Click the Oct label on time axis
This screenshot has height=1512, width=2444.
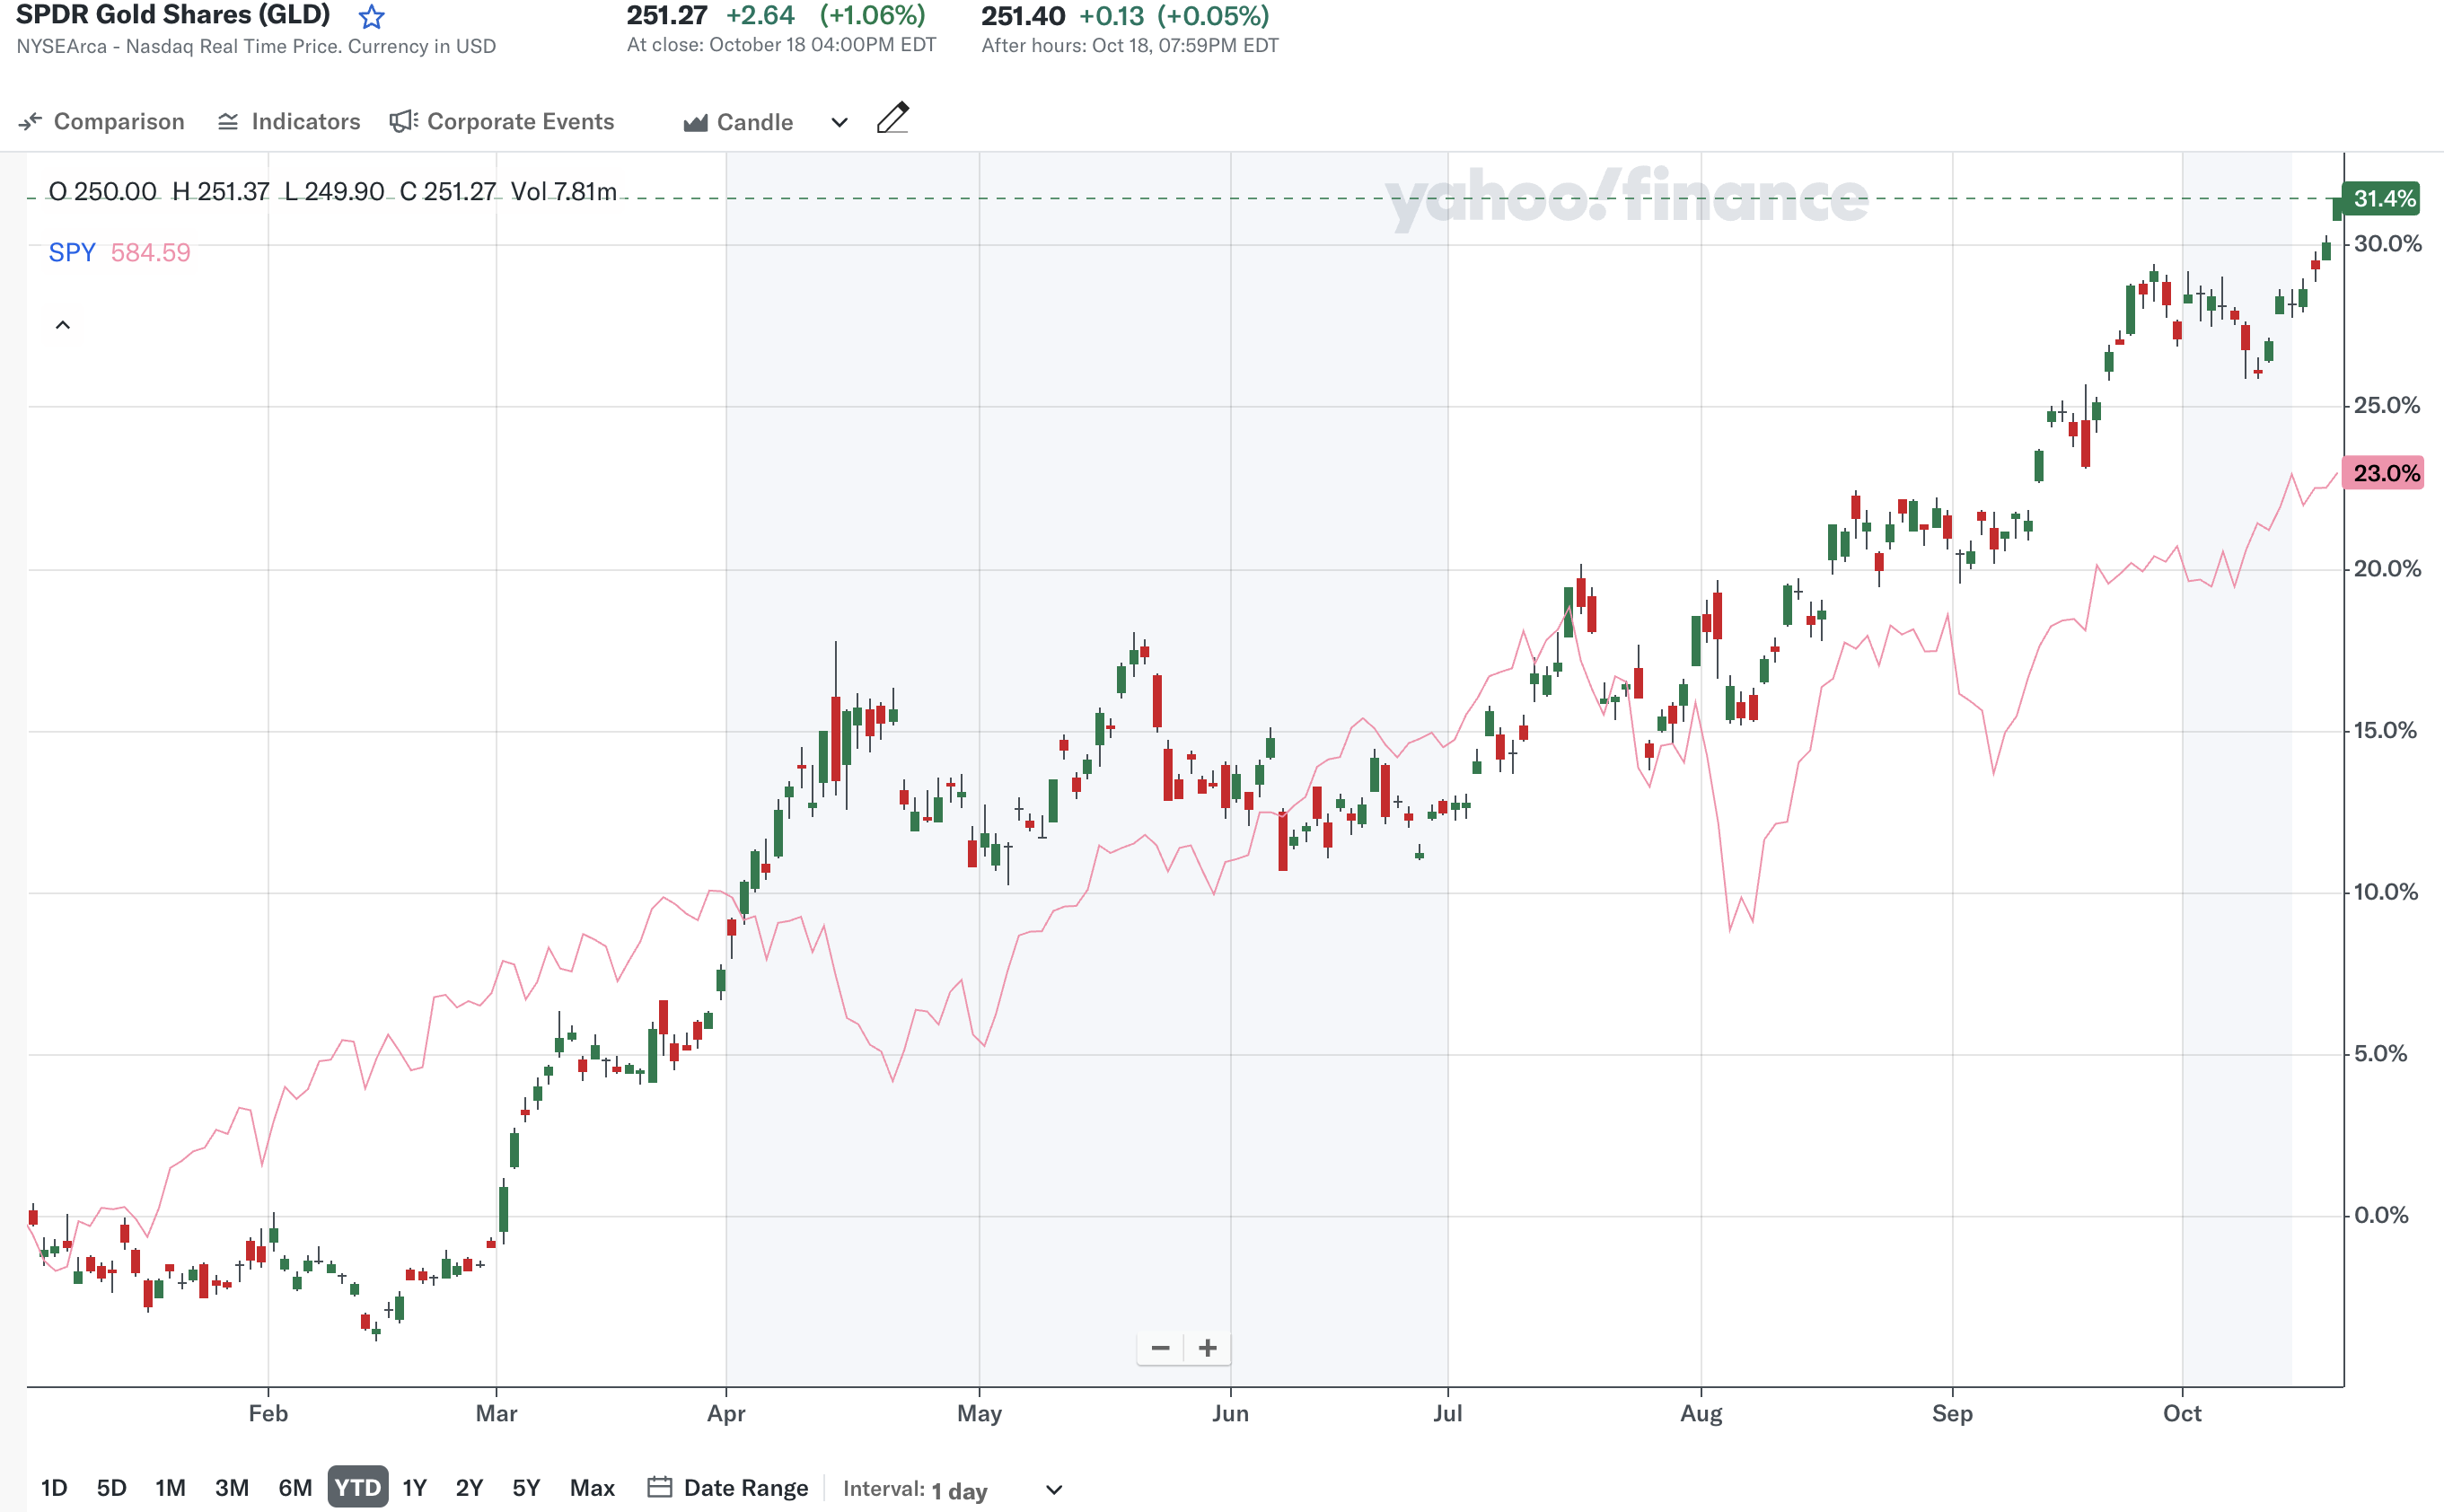pyautogui.click(x=2182, y=1413)
